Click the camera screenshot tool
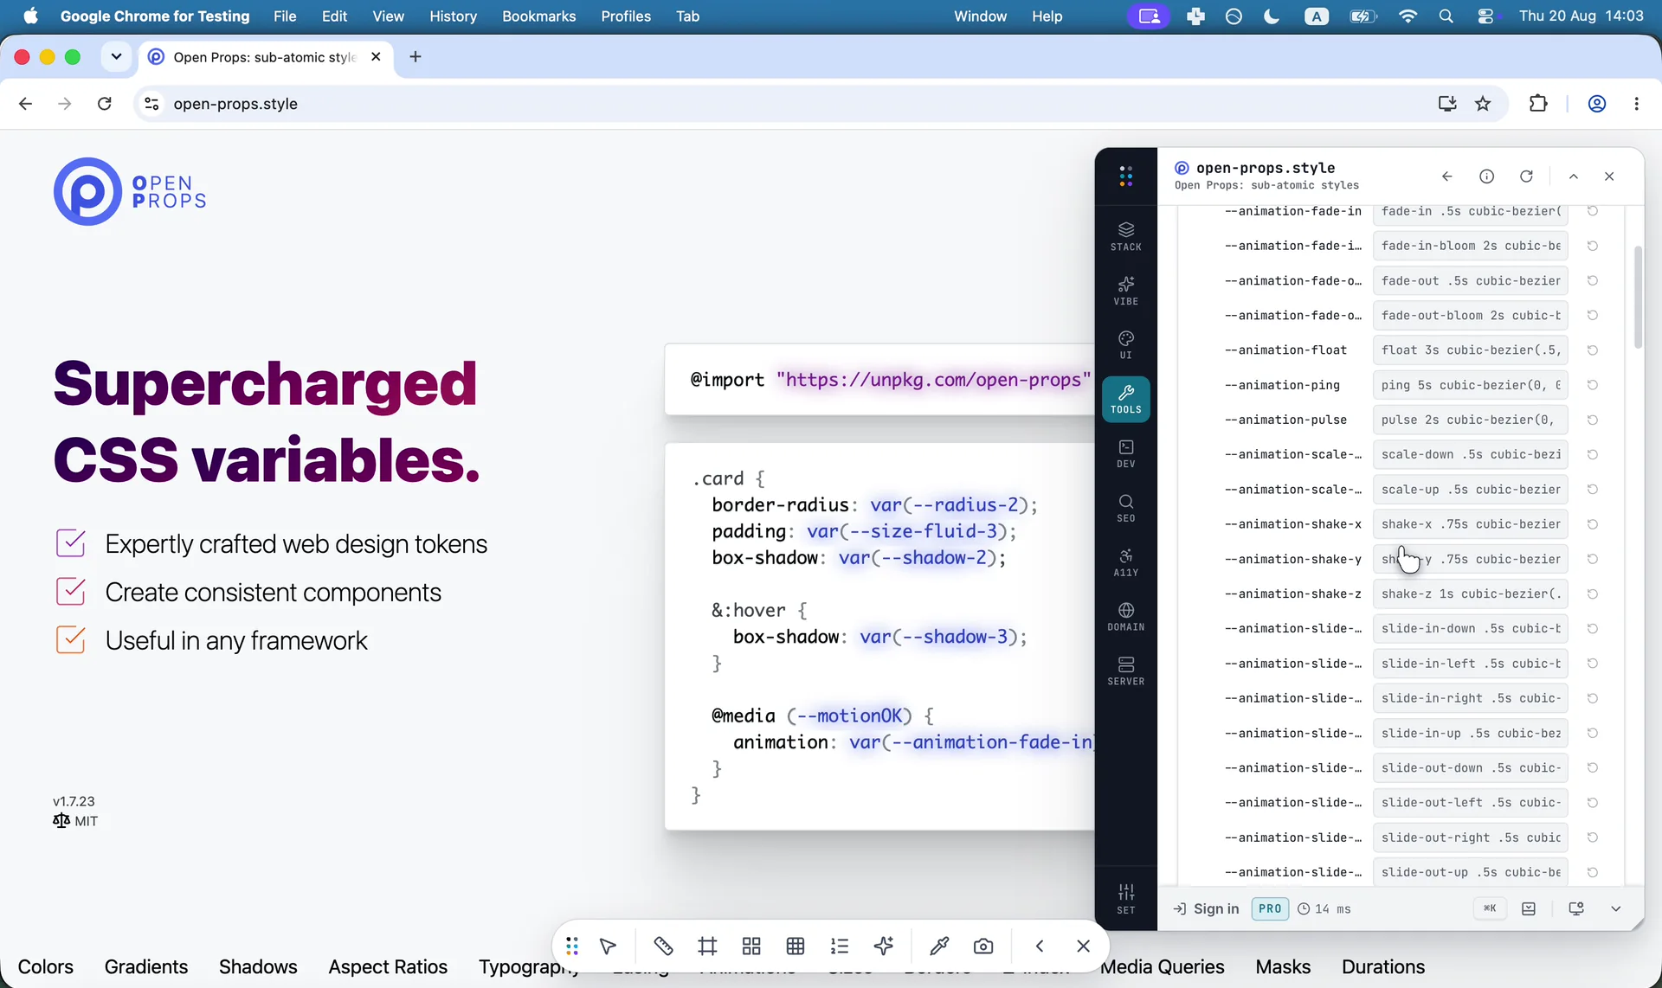Screen dimensions: 1662x988 pyautogui.click(x=983, y=946)
